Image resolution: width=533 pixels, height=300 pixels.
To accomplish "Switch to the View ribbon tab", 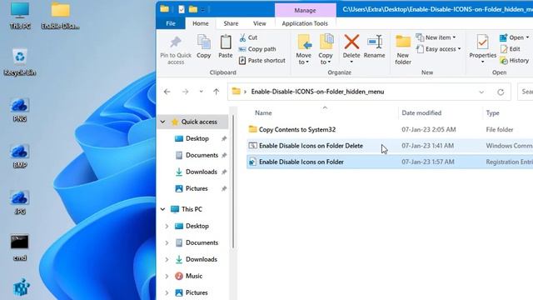I will [x=259, y=23].
